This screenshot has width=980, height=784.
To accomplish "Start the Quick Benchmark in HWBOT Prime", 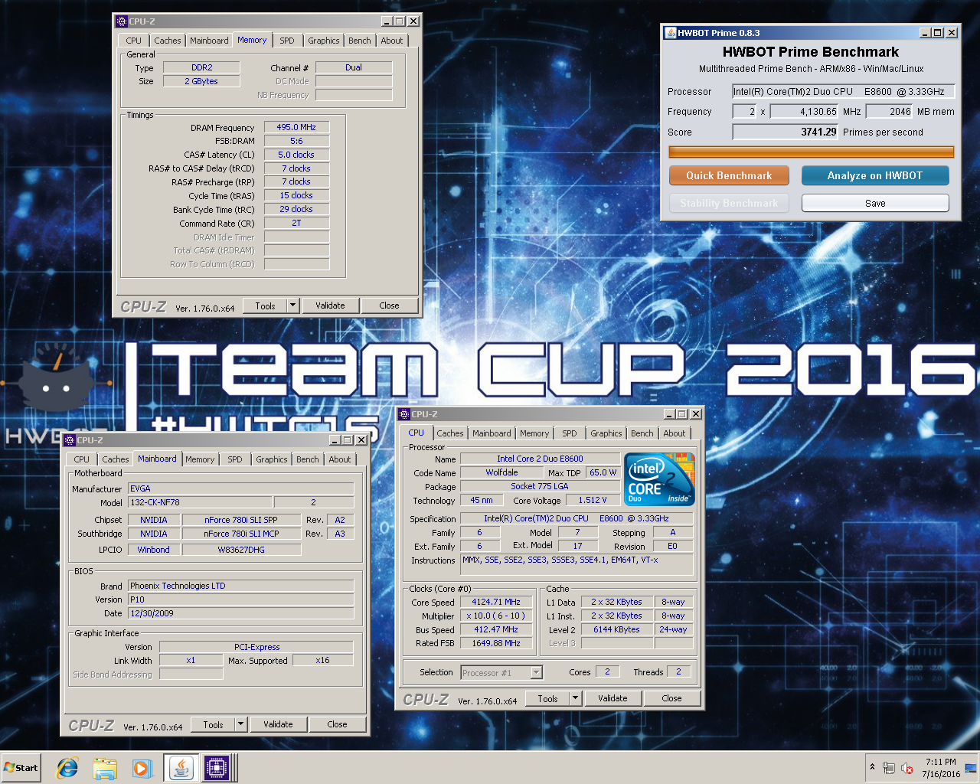I will click(729, 175).
